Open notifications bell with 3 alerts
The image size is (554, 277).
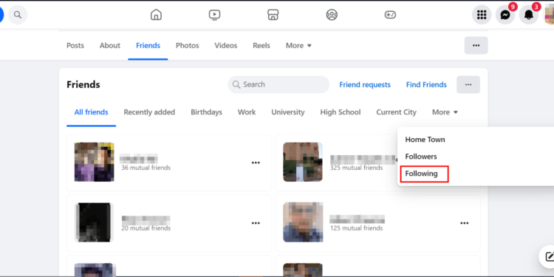pos(529,15)
